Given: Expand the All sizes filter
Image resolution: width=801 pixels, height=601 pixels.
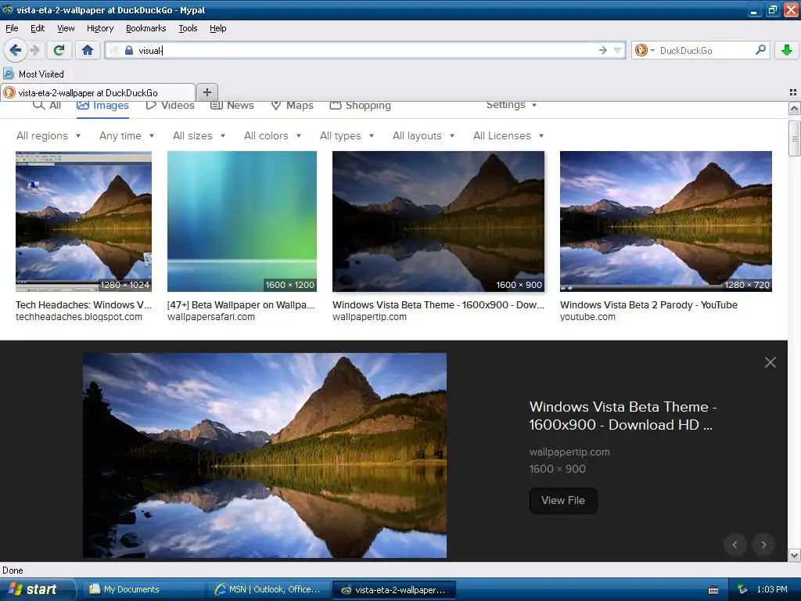Looking at the screenshot, I should tap(199, 135).
